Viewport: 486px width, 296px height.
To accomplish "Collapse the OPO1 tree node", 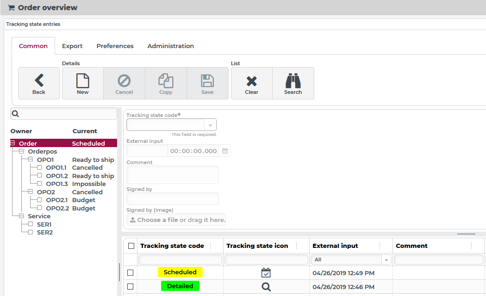I will pyautogui.click(x=31, y=160).
